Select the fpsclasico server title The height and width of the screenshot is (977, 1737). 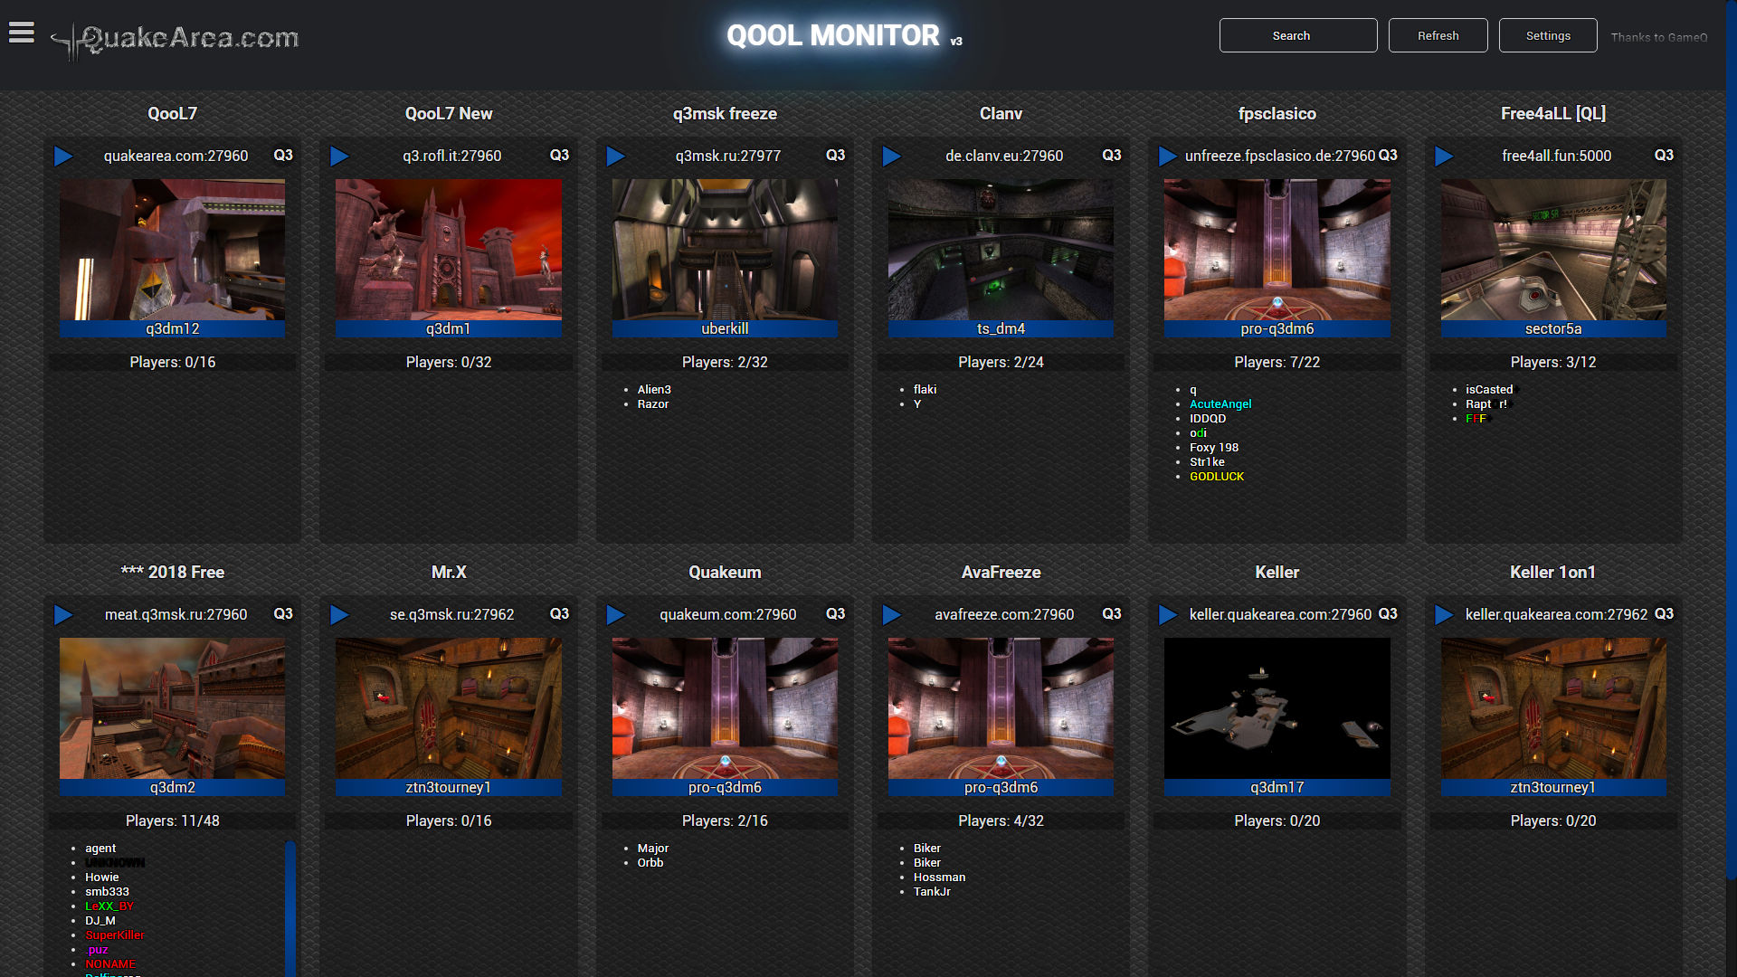[x=1277, y=114]
